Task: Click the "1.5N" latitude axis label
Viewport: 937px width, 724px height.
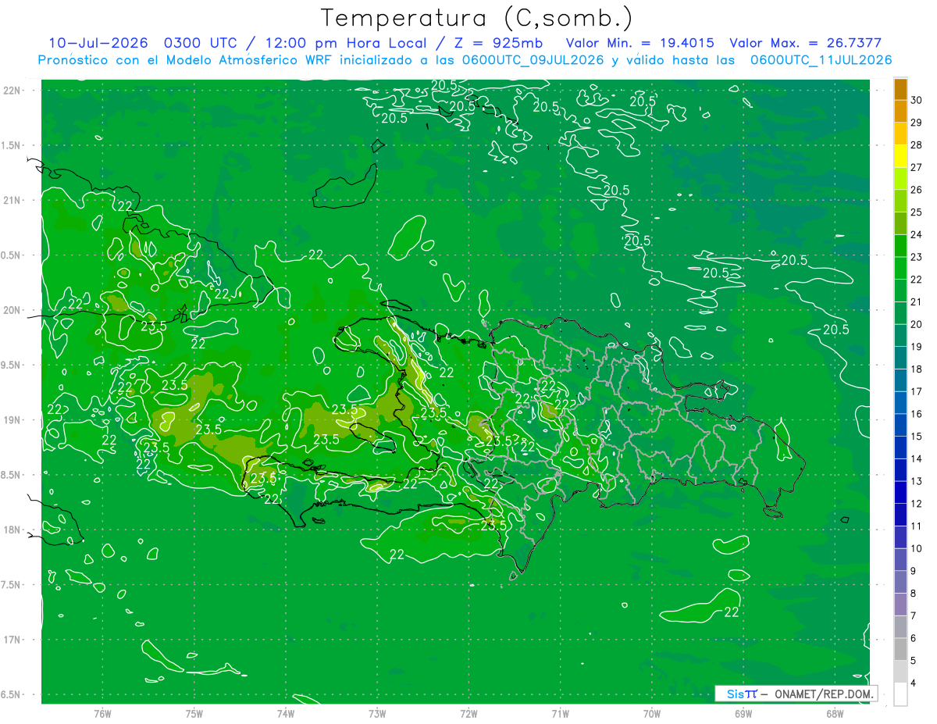Action: pyautogui.click(x=11, y=145)
